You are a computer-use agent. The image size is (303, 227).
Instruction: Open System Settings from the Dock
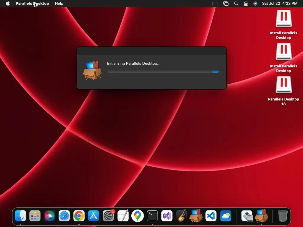coord(108,215)
